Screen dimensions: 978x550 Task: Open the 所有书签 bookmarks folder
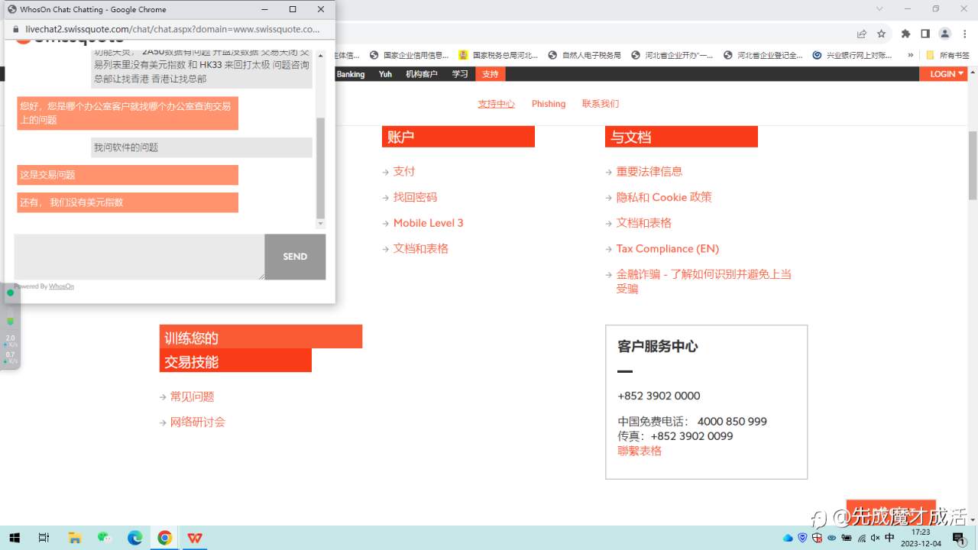pos(947,55)
